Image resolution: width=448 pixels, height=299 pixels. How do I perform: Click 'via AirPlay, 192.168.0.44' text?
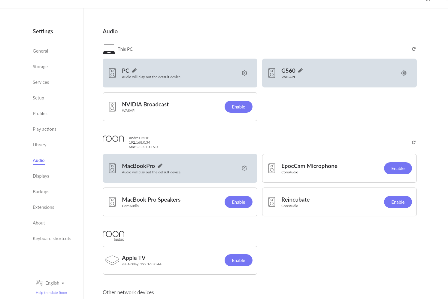coord(142,264)
